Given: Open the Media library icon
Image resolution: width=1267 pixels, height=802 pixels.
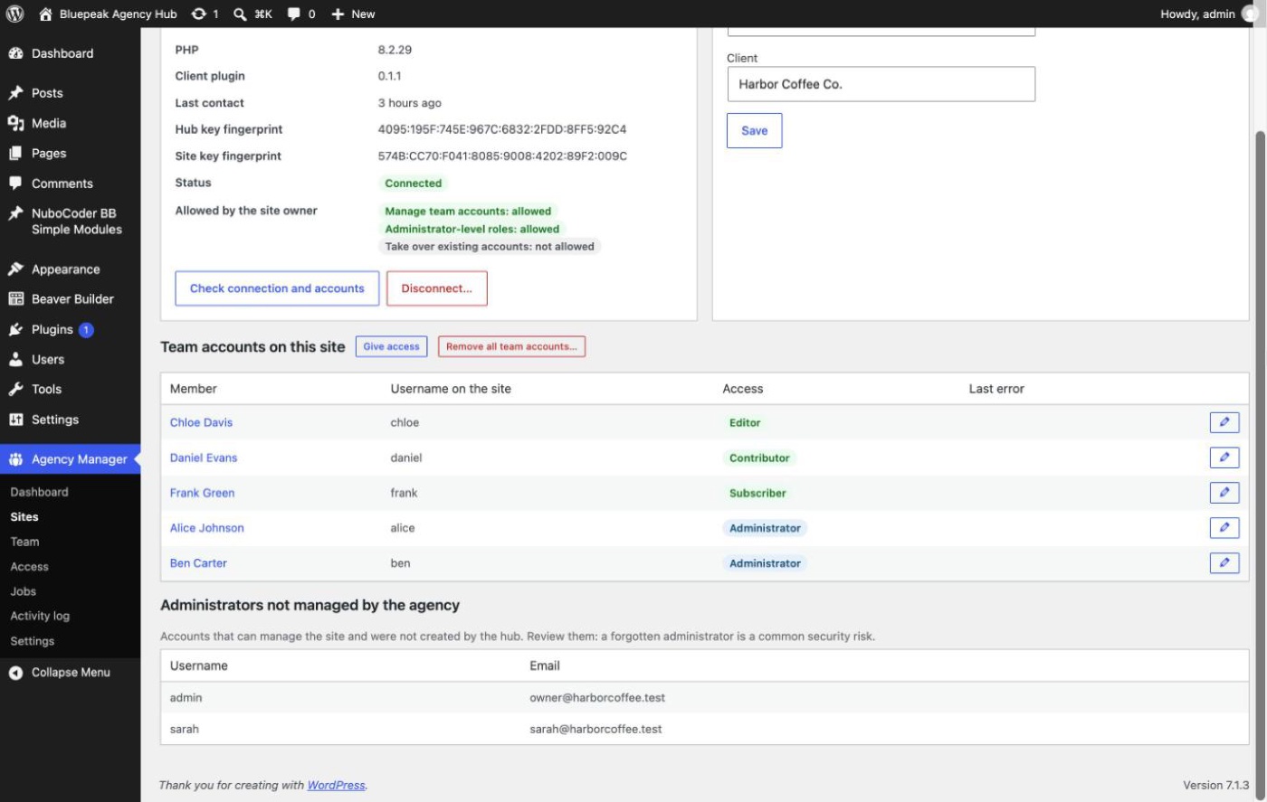Looking at the screenshot, I should point(15,123).
